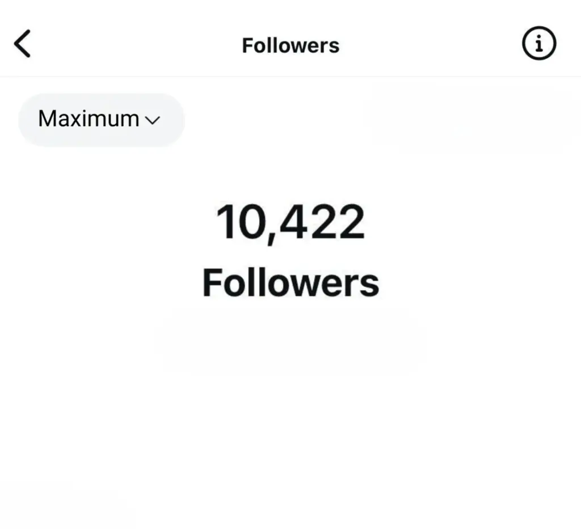581x529 pixels.
Task: Select the Followers heading at top
Action: 290,45
